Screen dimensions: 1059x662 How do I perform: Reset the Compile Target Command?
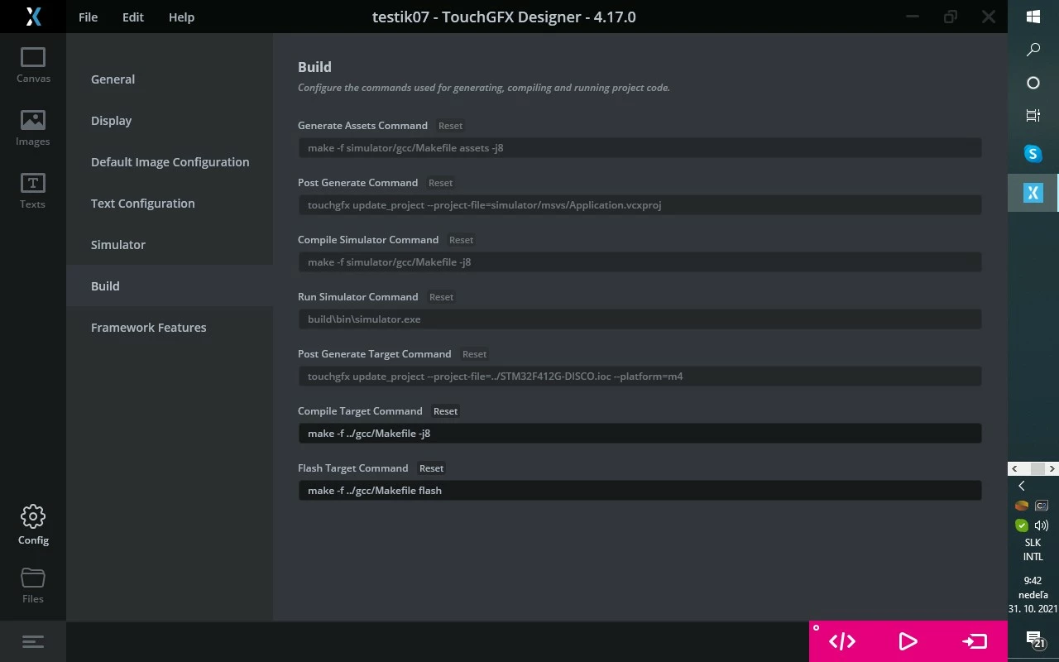pyautogui.click(x=445, y=411)
